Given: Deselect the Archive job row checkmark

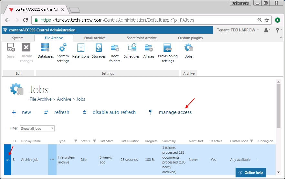Looking at the screenshot, I should coord(7,160).
